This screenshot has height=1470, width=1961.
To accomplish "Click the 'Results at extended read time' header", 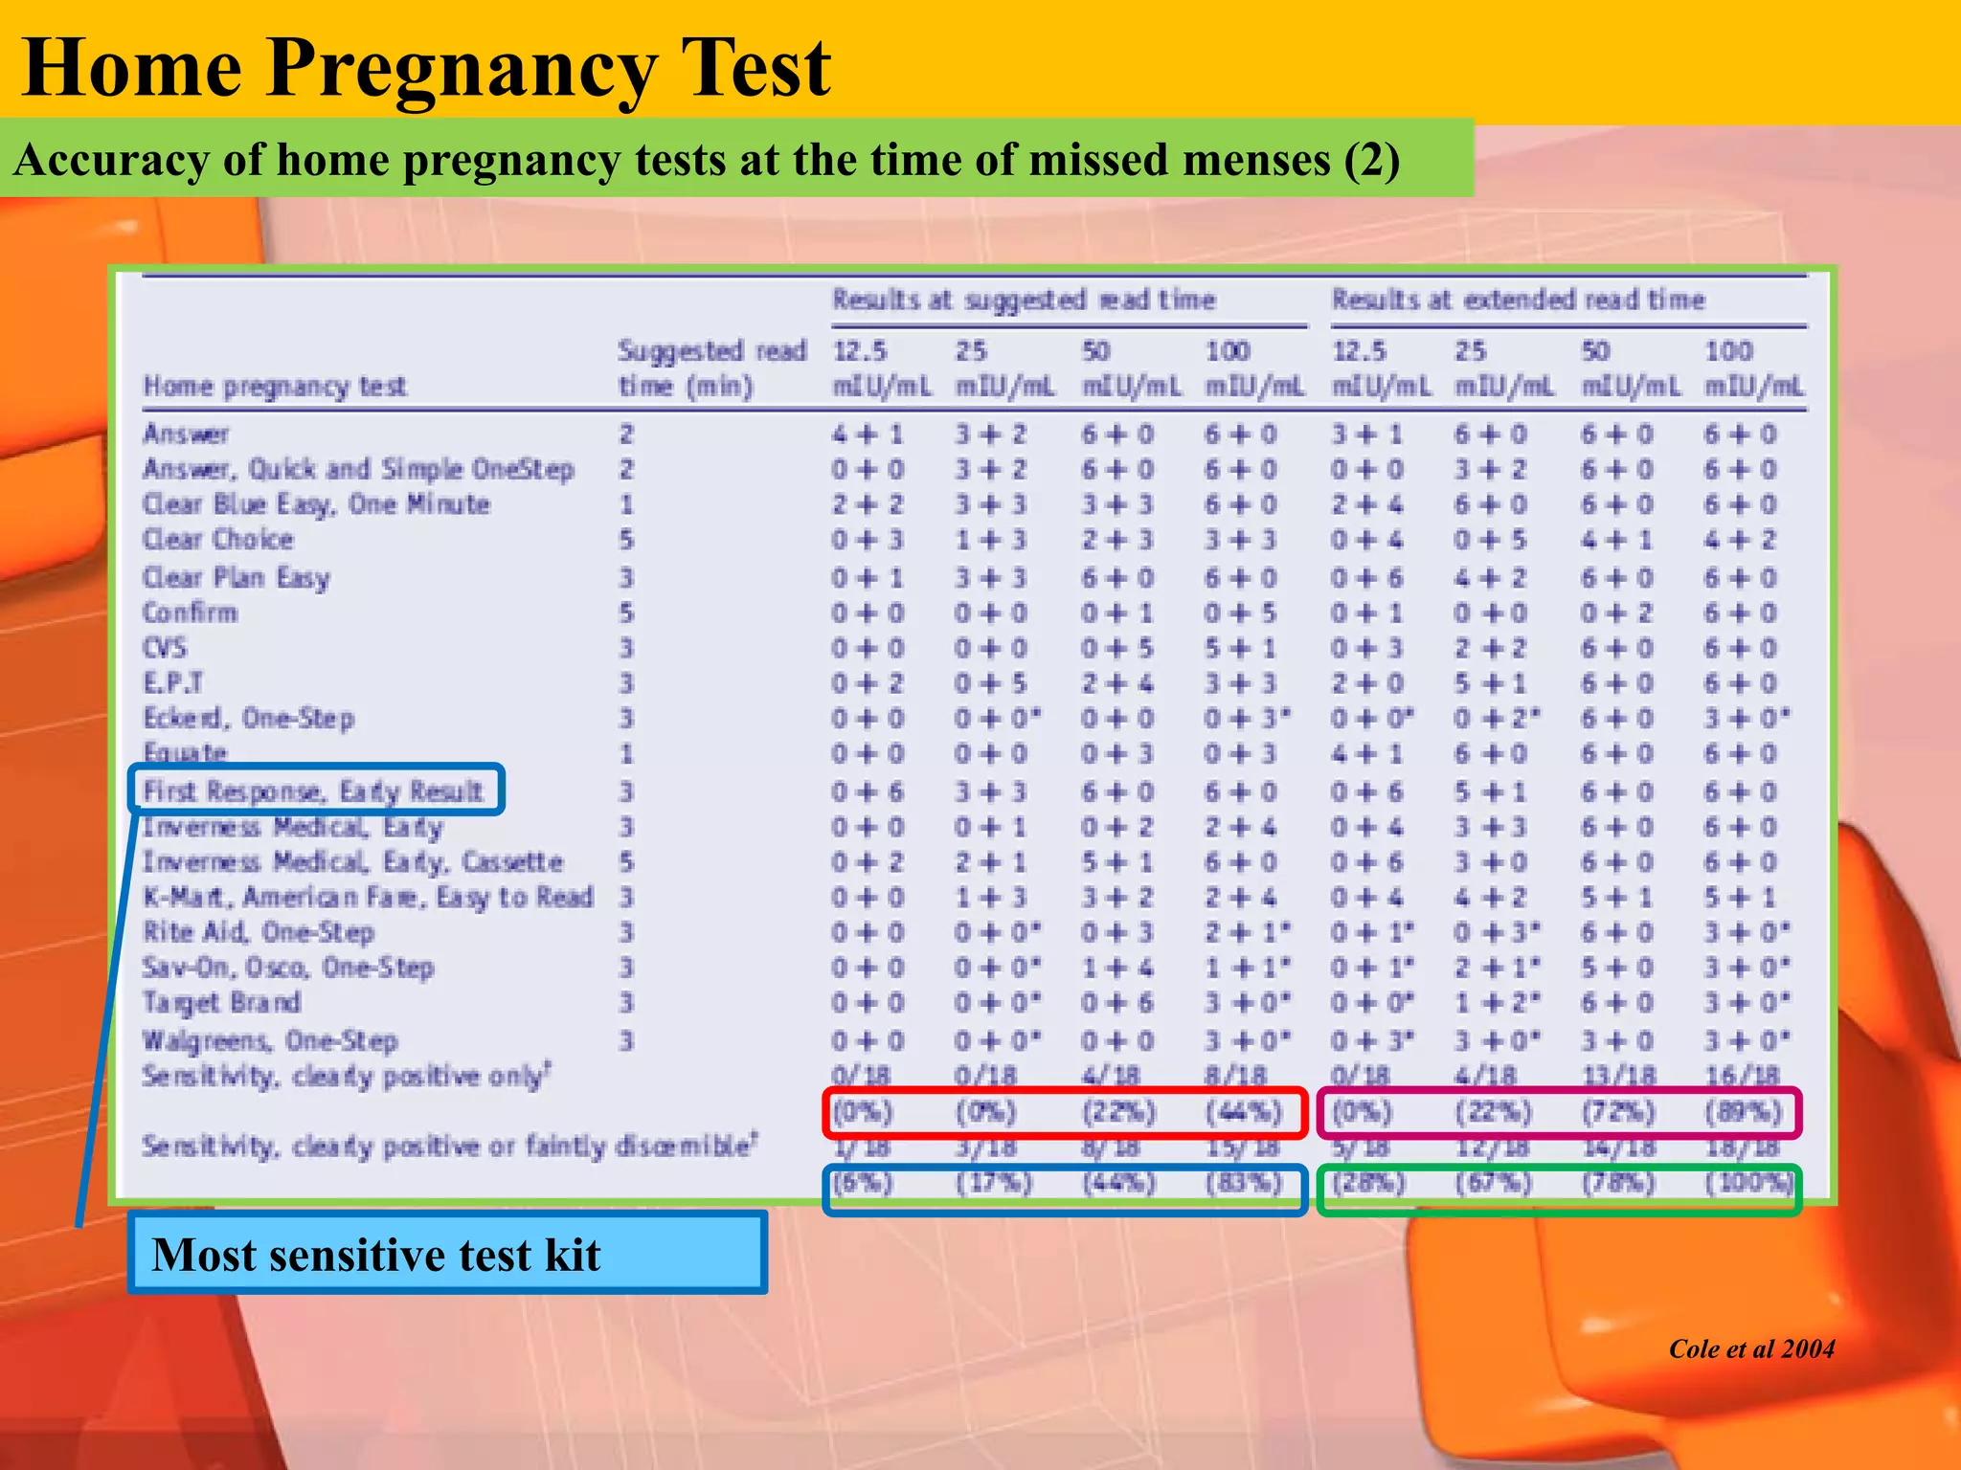I will (x=1518, y=300).
